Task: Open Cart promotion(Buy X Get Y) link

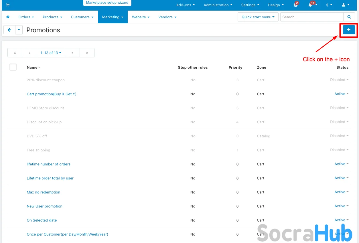Action: click(x=52, y=94)
